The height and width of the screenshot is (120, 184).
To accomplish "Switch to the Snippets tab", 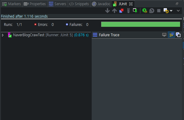I will tap(79, 4).
